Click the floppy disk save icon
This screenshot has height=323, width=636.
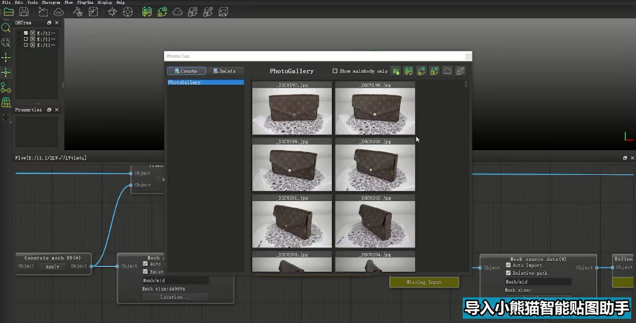(24, 12)
